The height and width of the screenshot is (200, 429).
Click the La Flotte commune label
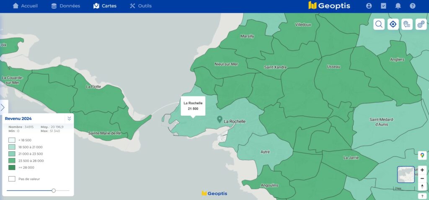tap(93, 86)
